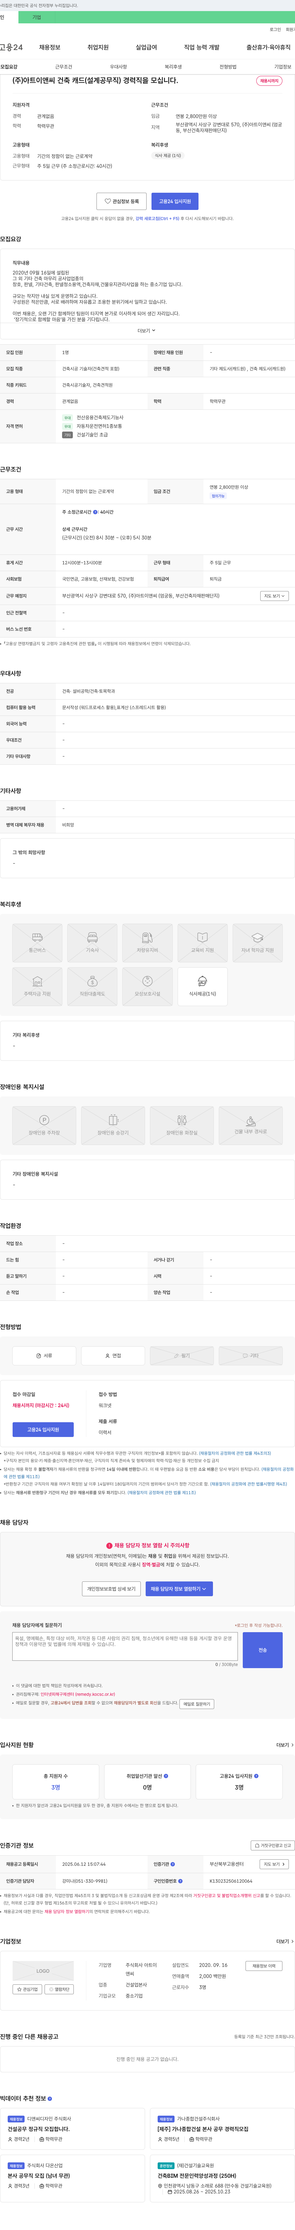
Task: Jump to 우대사항 section tab
Action: click(119, 67)
